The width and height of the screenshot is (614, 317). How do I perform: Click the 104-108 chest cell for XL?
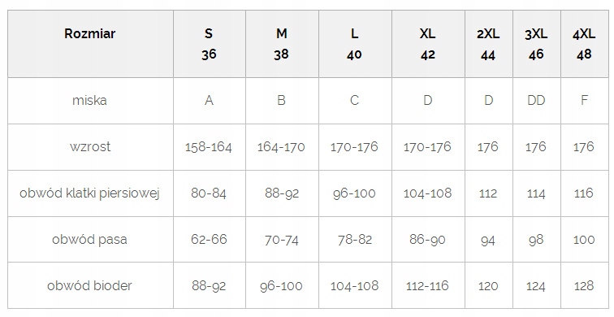(428, 193)
